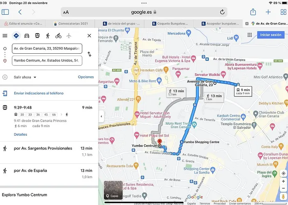Select public transit travel mode
Image resolution: width=288 pixels, height=205 pixels.
[x=37, y=36]
